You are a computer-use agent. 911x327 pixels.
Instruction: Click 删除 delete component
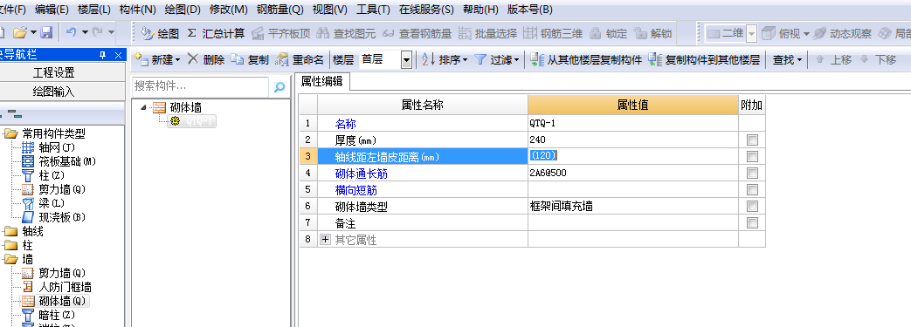tap(206, 59)
